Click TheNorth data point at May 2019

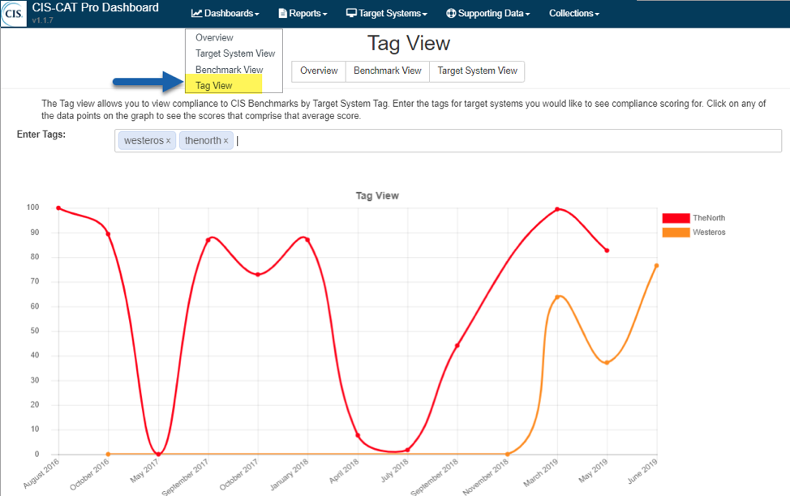coord(608,250)
